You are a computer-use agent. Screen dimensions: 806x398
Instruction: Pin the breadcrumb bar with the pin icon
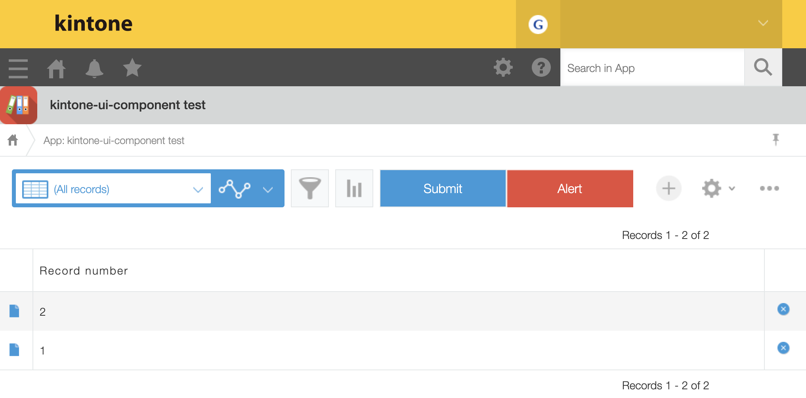coord(776,140)
